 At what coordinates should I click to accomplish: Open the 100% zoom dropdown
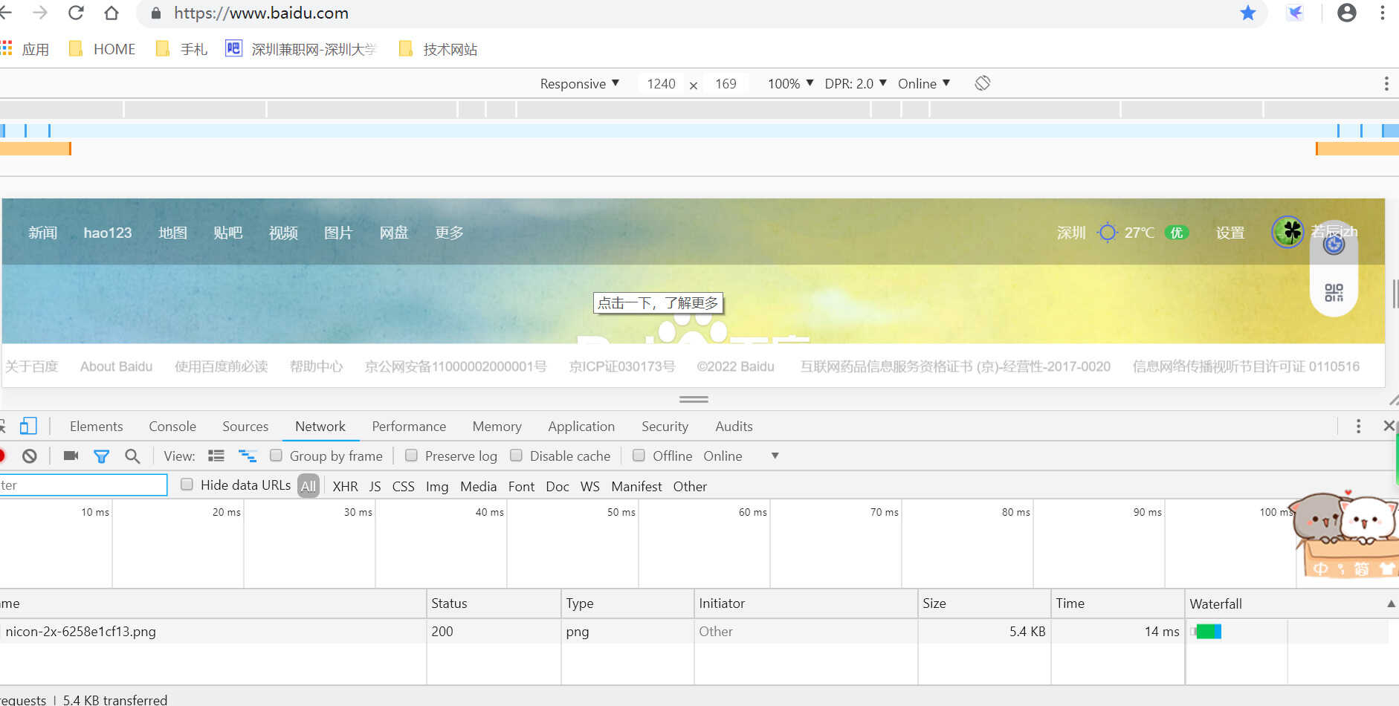790,83
